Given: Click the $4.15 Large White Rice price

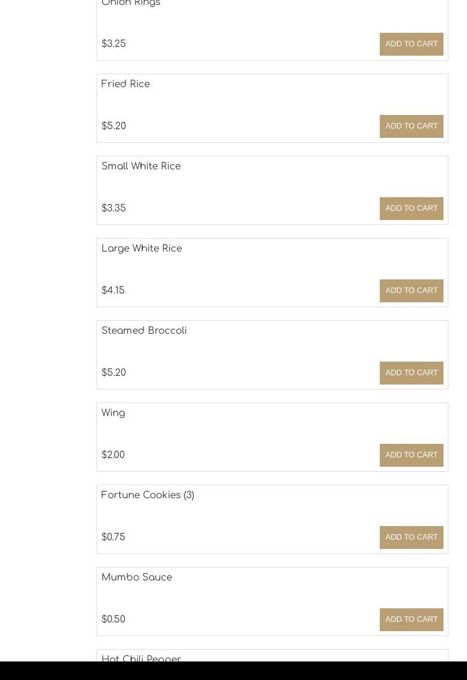Looking at the screenshot, I should 113,291.
